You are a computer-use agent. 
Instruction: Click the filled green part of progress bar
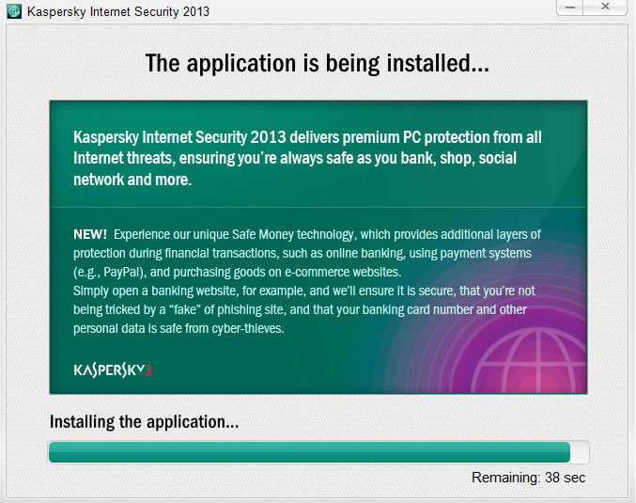pos(308,452)
